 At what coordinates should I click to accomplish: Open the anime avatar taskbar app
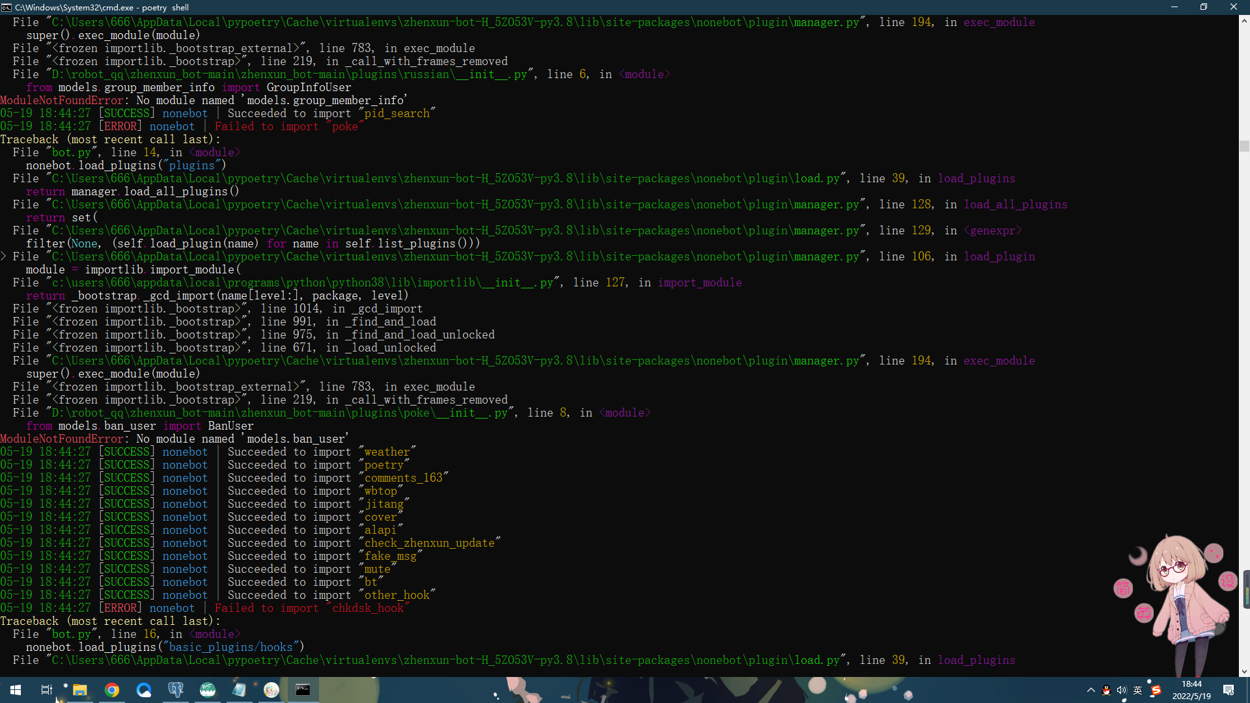tap(271, 690)
